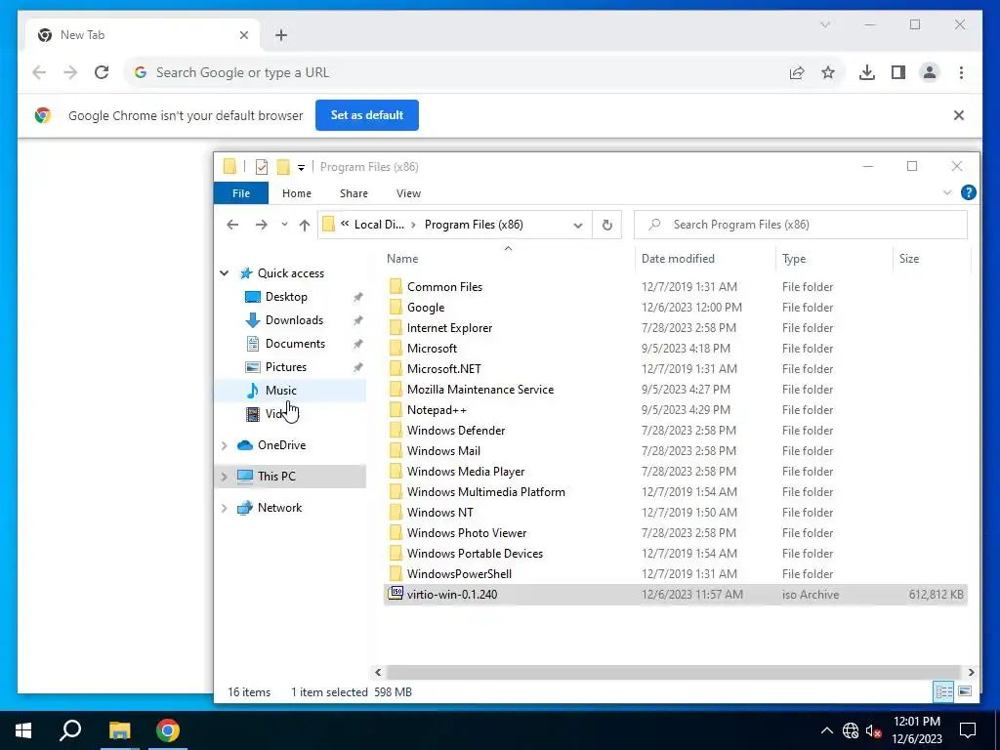The image size is (1000, 750).
Task: Switch to Details view layout
Action: 944,692
